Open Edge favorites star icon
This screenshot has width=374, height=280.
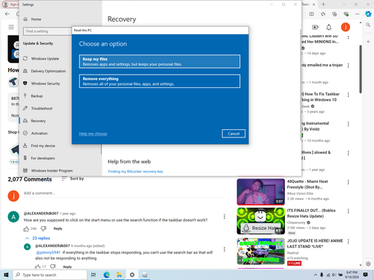click(323, 14)
